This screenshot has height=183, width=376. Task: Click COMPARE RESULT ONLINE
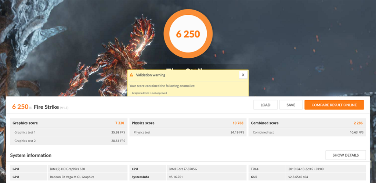point(334,105)
